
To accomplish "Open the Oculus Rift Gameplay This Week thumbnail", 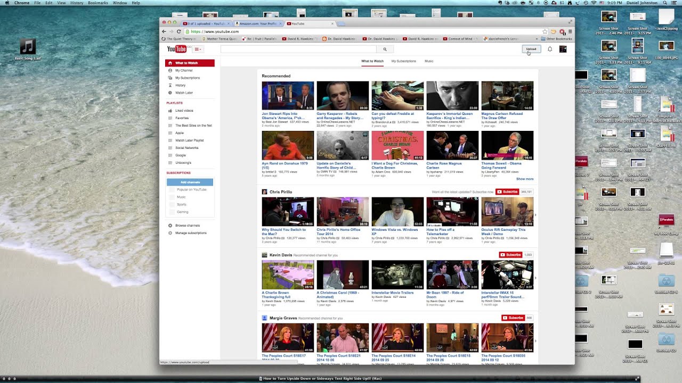I will (507, 212).
